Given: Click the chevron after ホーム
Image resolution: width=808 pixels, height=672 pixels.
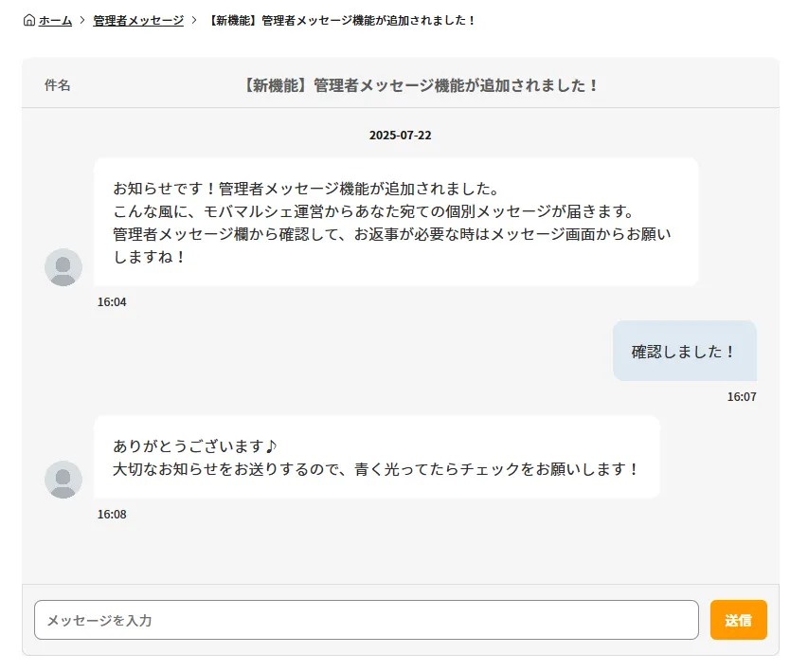Looking at the screenshot, I should pyautogui.click(x=81, y=20).
